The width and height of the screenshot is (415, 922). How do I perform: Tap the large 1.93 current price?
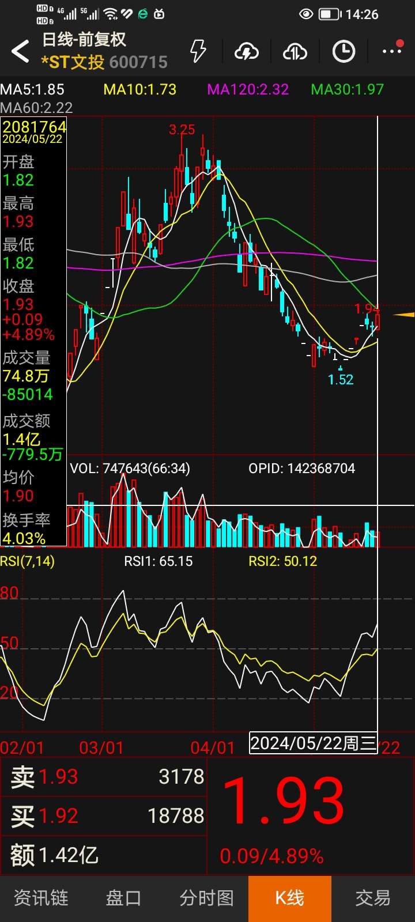tap(284, 802)
